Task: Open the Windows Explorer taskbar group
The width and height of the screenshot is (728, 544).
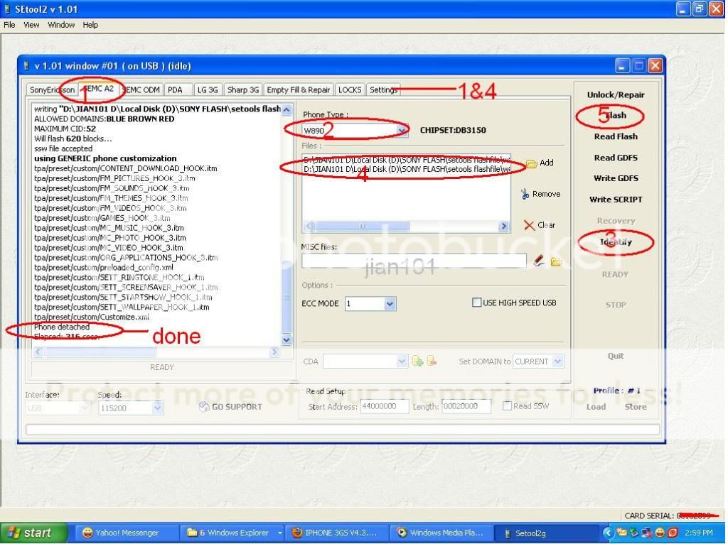Action: [x=233, y=533]
